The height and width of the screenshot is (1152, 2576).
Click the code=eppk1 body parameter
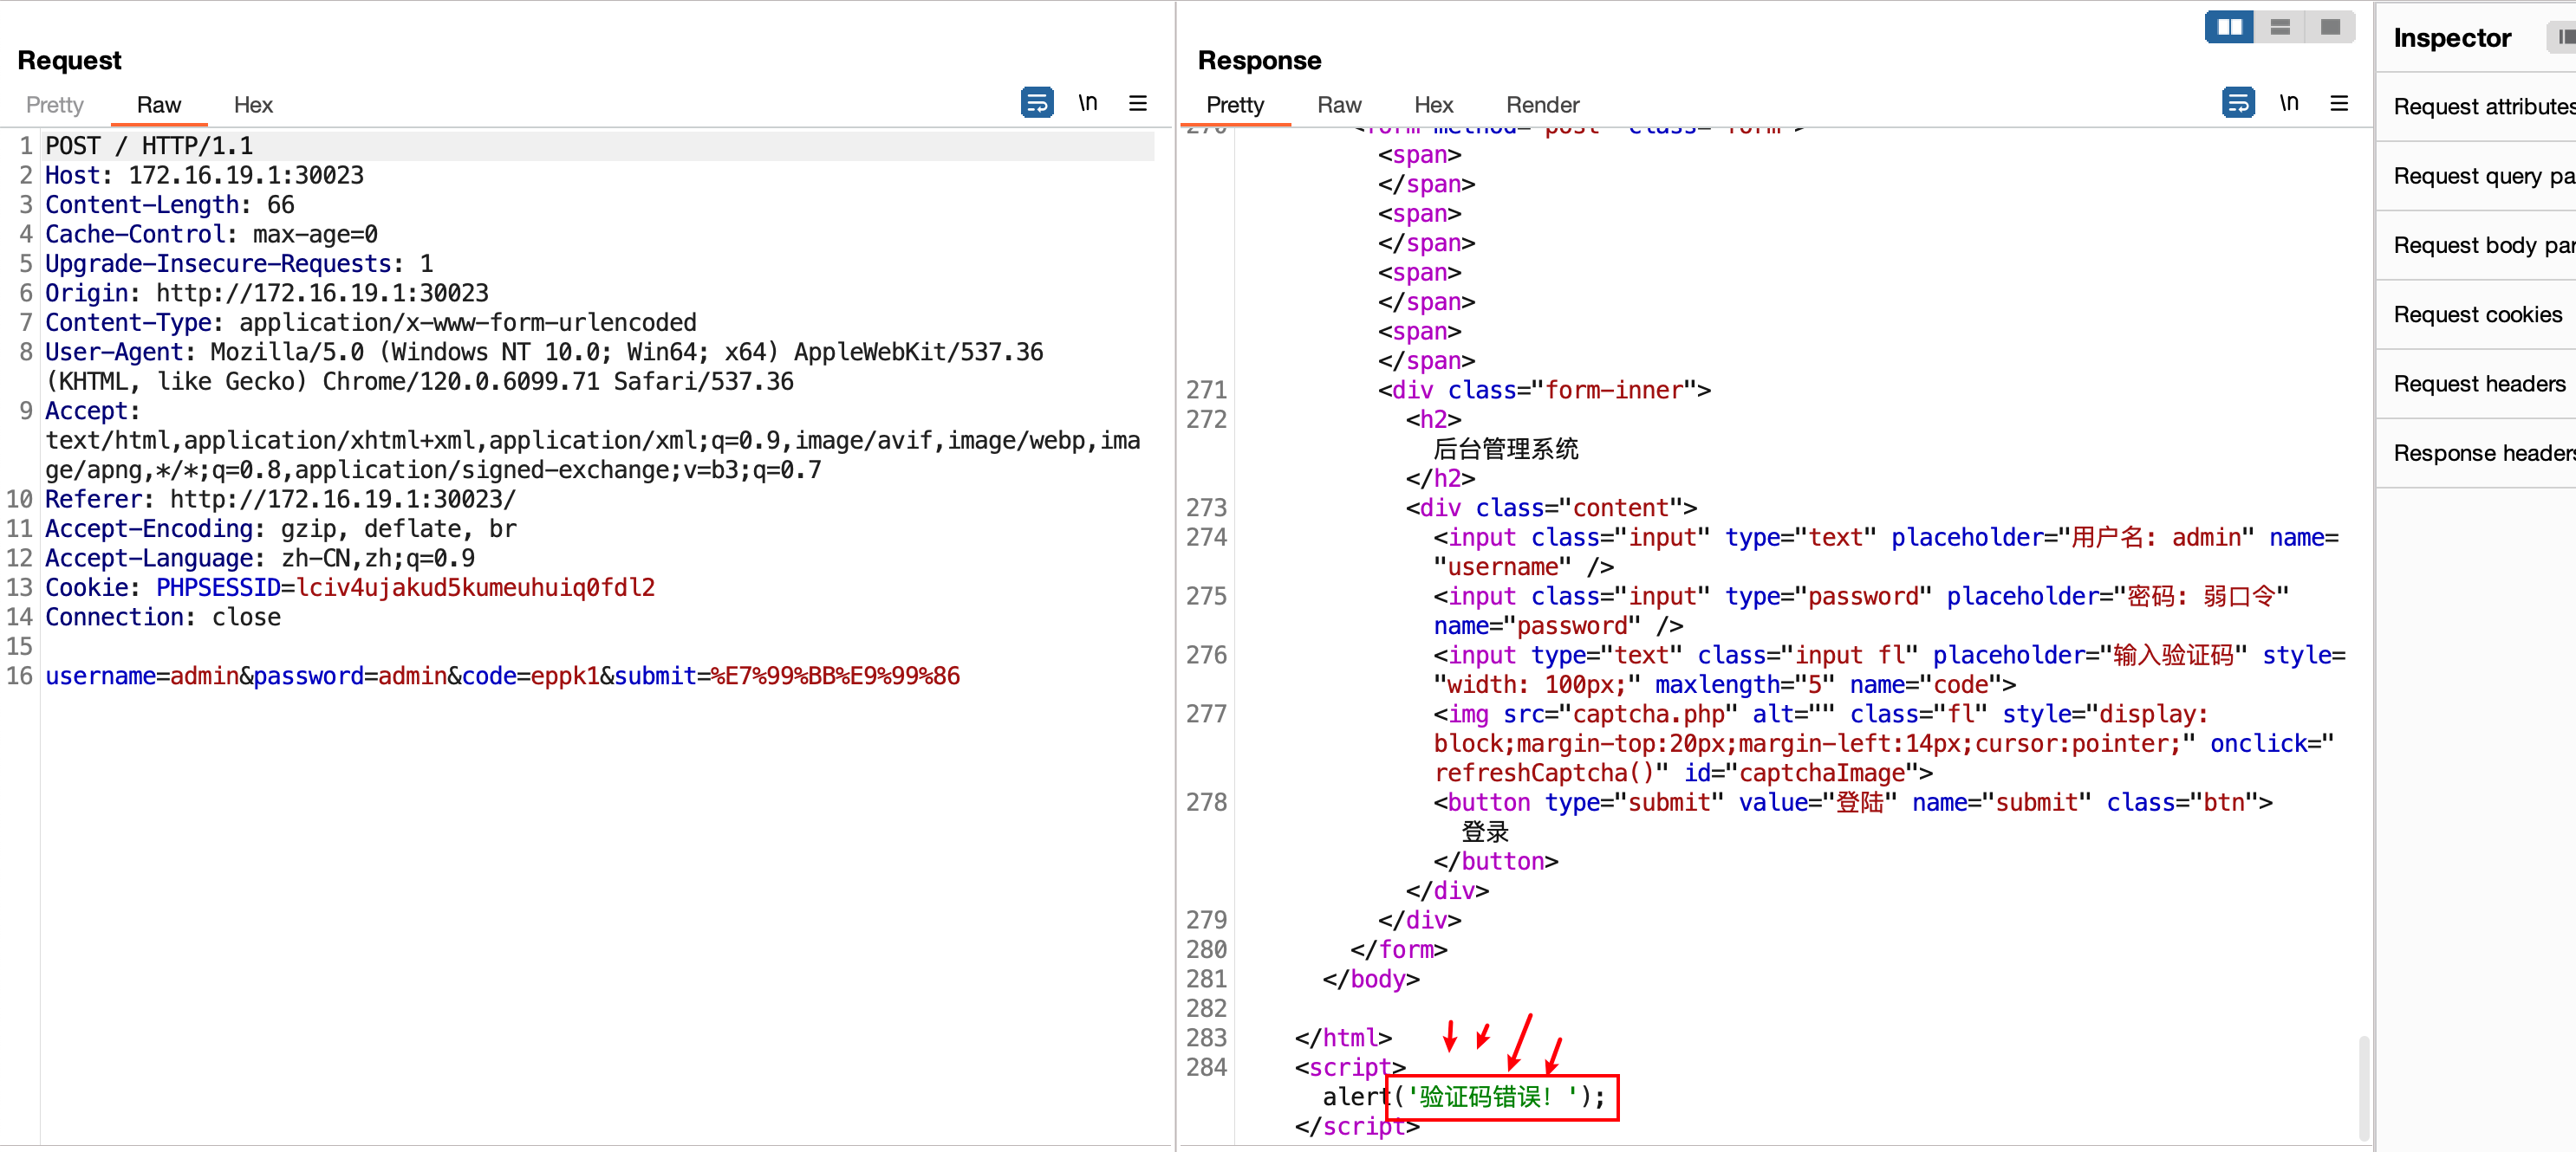pos(530,676)
